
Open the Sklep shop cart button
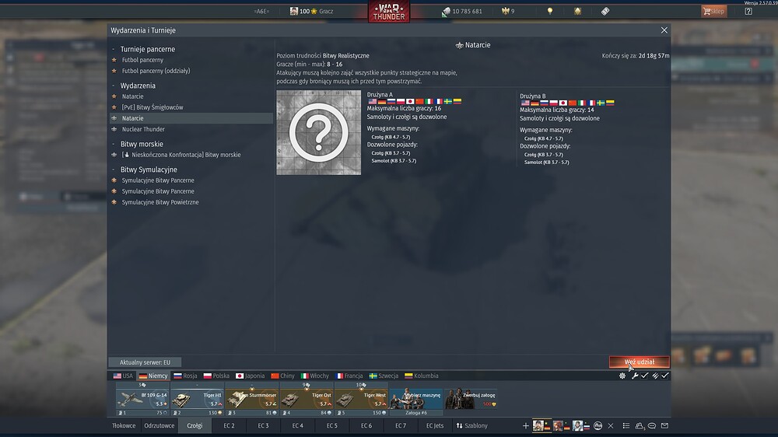(714, 11)
